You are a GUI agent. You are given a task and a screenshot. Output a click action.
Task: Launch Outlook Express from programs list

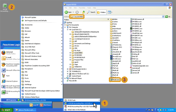click(x=42, y=94)
